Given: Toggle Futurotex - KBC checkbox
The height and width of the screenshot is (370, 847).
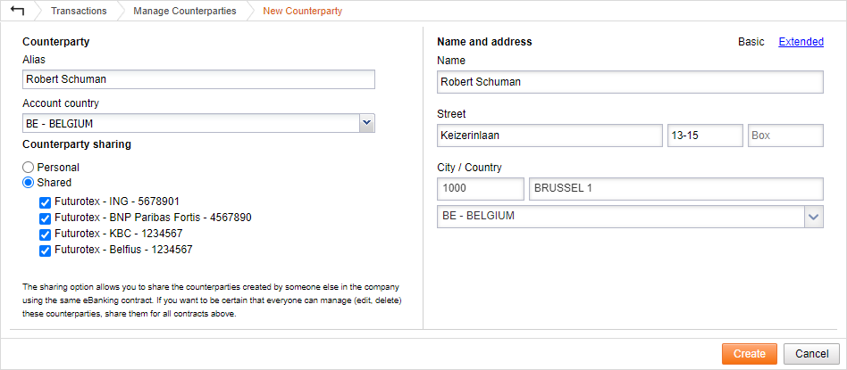Looking at the screenshot, I should coord(45,234).
